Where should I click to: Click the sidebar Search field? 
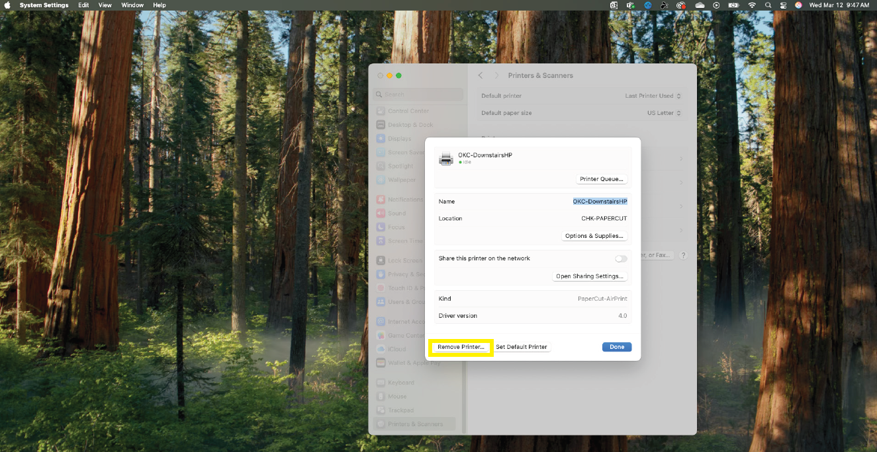coord(418,94)
